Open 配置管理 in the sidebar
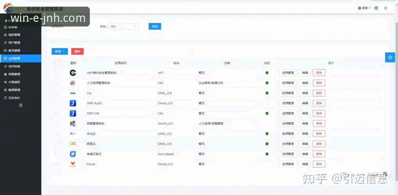 coord(21,90)
